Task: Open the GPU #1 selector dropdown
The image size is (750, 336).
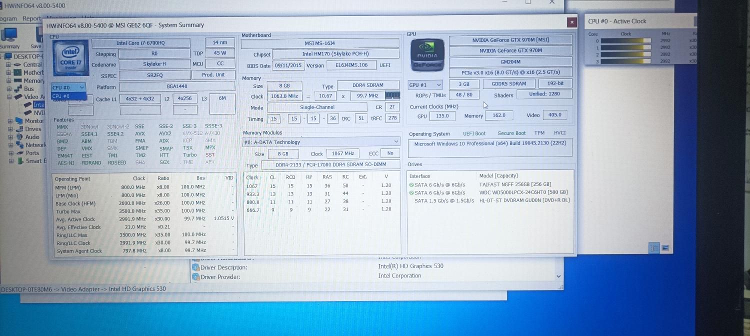Action: [425, 84]
